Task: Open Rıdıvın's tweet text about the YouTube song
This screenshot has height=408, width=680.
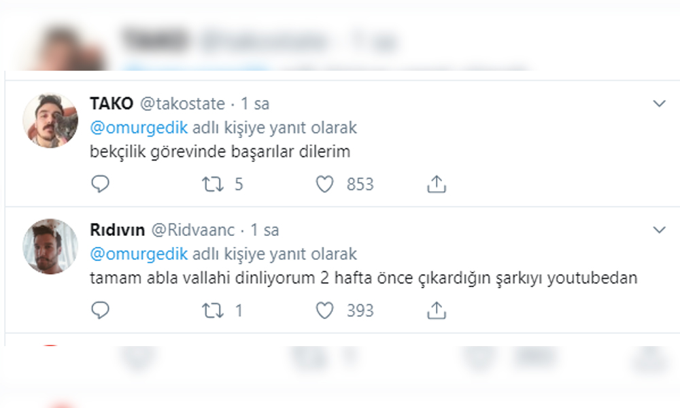Action: pyautogui.click(x=363, y=278)
